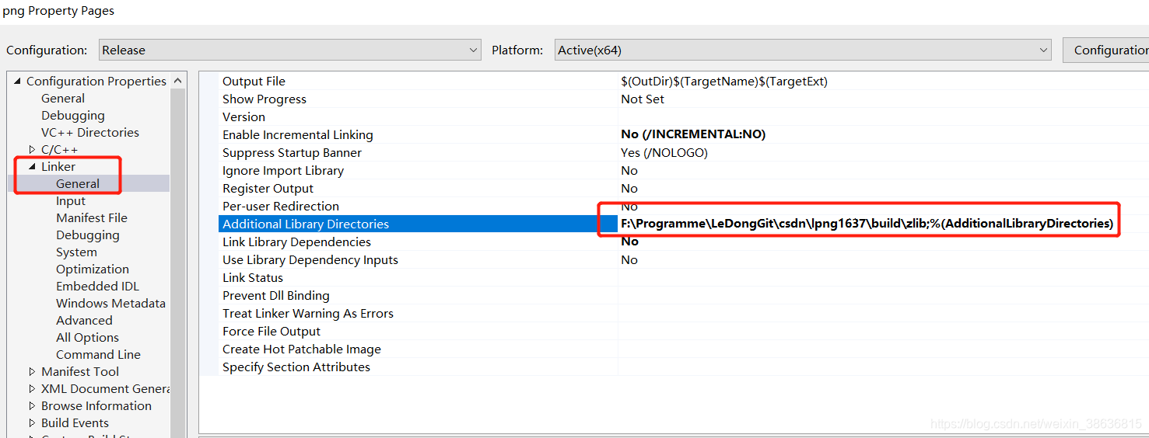Viewport: 1149px width, 438px height.
Task: Select Debugging under Configuration Properties
Action: (73, 116)
